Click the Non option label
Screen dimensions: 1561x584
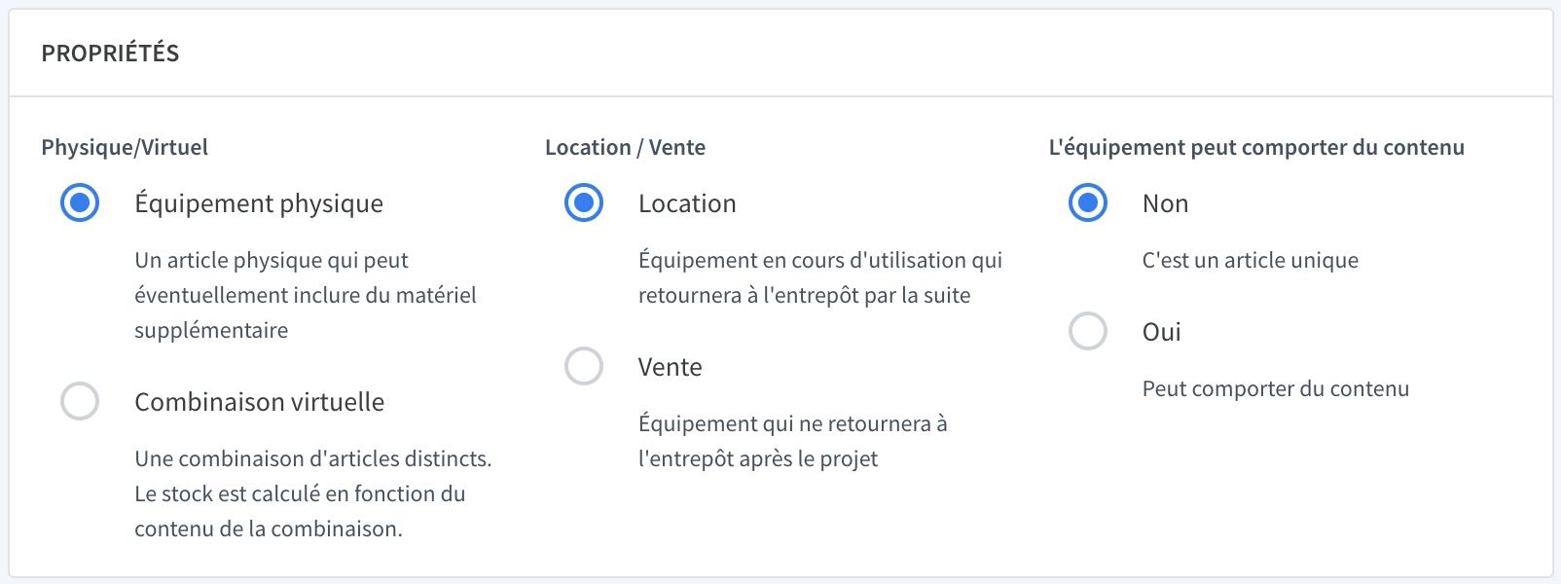point(1166,203)
